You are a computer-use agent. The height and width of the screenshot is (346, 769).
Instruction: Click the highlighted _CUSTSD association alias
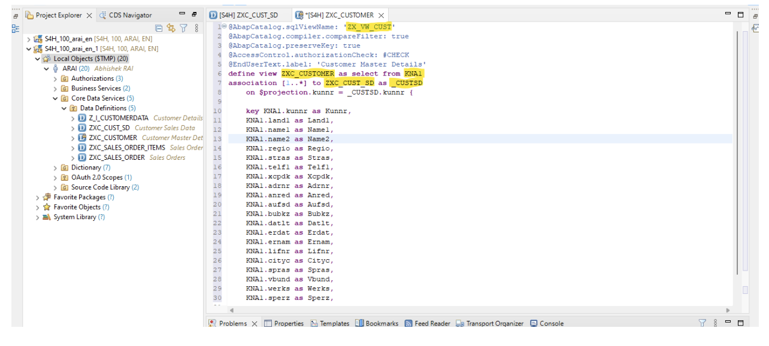click(406, 83)
